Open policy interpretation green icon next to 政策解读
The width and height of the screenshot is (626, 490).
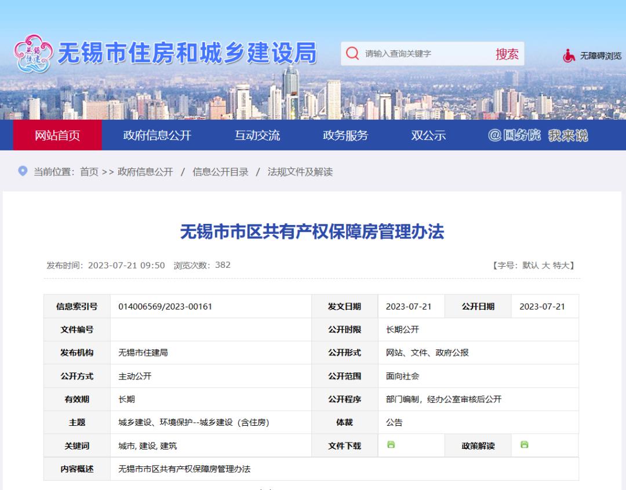tap(524, 444)
